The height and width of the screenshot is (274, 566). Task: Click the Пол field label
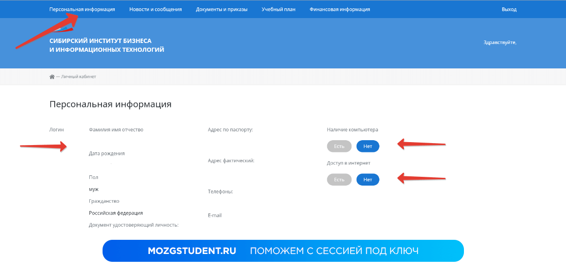[x=93, y=177]
